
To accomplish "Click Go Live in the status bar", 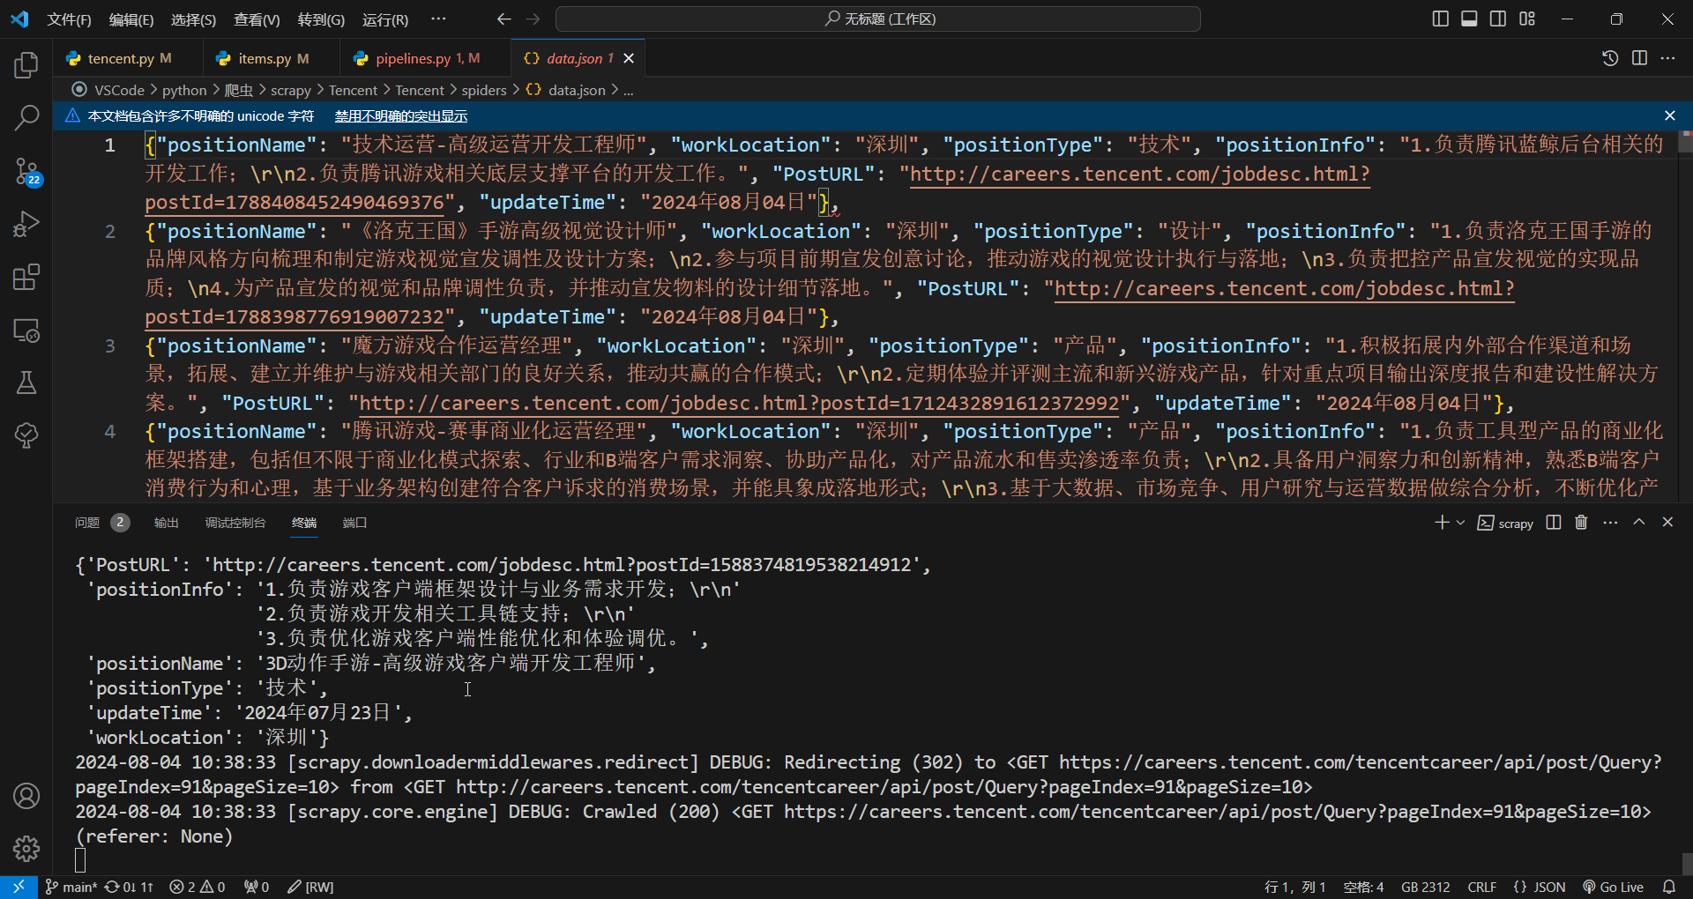I will [1614, 887].
